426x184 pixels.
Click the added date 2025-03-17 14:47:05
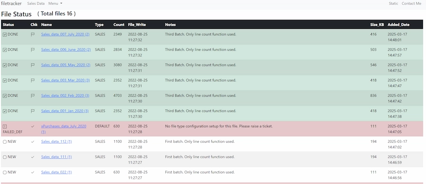[397, 129]
